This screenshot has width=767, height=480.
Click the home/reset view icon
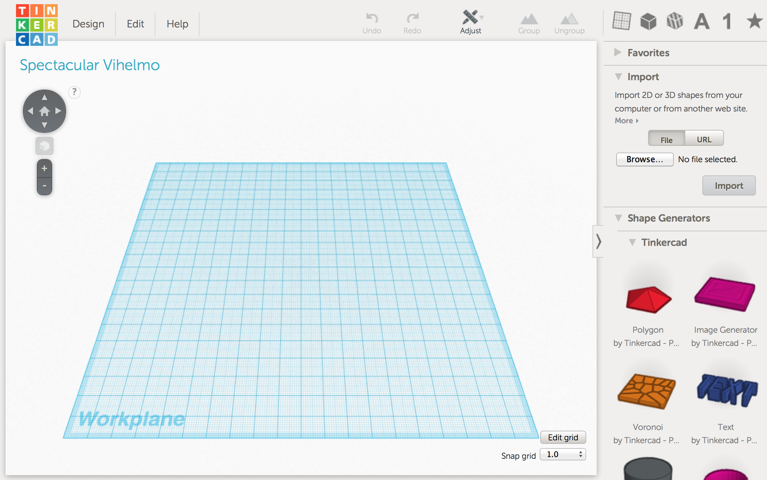pyautogui.click(x=44, y=110)
